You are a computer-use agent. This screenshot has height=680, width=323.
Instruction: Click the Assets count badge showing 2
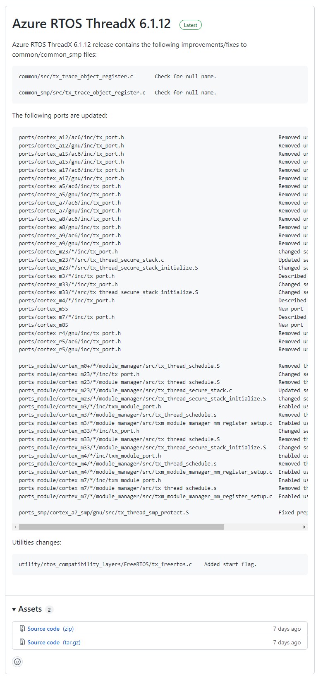coord(49,610)
